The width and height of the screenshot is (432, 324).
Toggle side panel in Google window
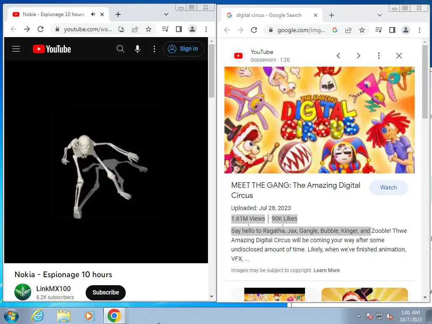[x=392, y=30]
